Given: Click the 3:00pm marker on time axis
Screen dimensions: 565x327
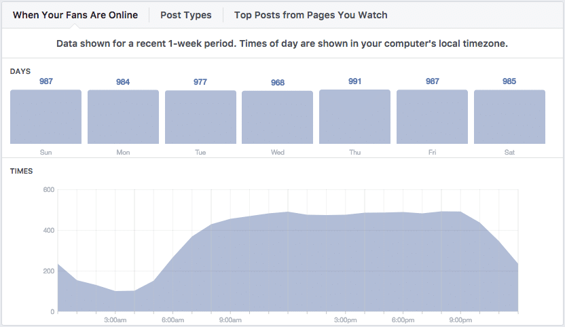Looking at the screenshot, I should click(x=346, y=319).
